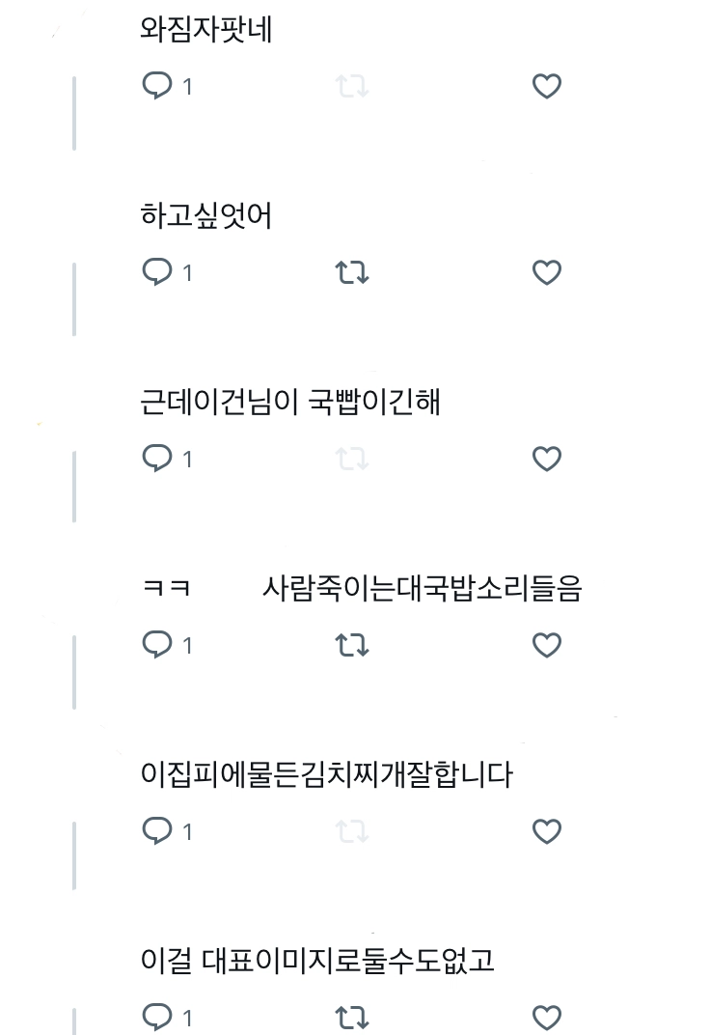Image resolution: width=710 pixels, height=1035 pixels.
Task: Reply to the '와짐자팟네' tweet
Action: click(157, 86)
